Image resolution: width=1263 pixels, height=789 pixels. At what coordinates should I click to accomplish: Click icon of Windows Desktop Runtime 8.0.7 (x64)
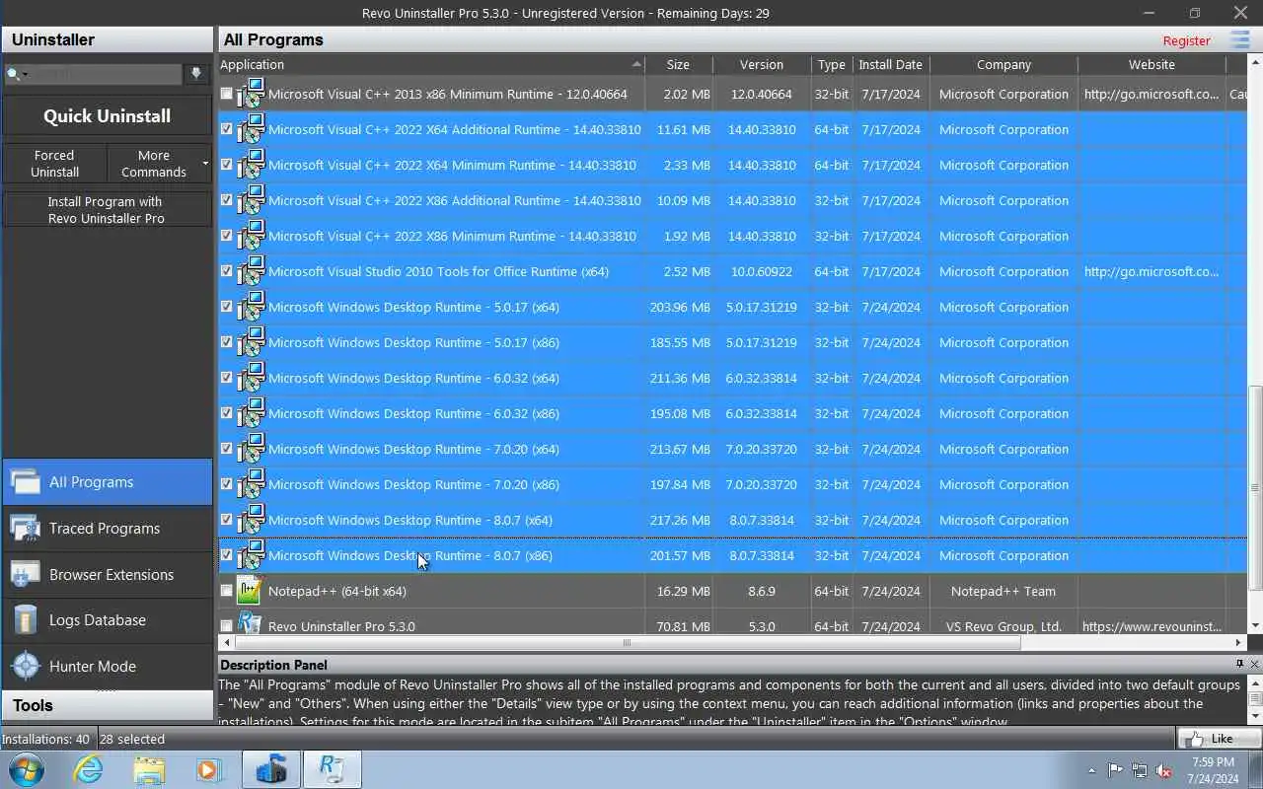coord(251,520)
